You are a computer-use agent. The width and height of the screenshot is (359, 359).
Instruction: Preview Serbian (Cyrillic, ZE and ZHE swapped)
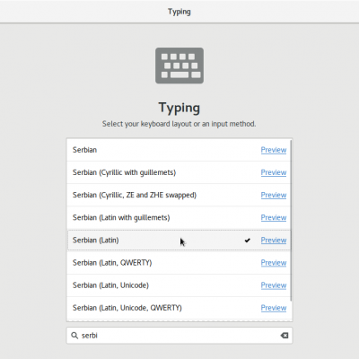(x=274, y=195)
